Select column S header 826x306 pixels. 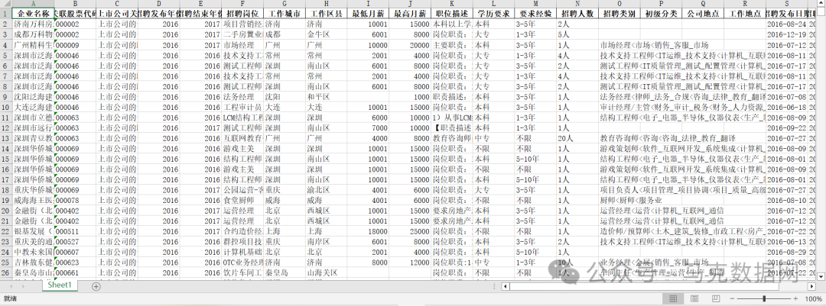click(x=786, y=4)
